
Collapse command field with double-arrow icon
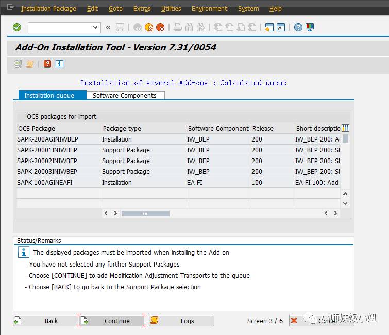108,27
